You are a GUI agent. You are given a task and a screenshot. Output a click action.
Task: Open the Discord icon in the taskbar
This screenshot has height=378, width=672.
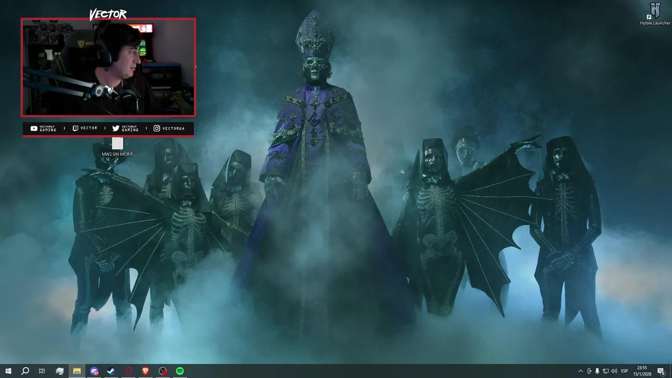click(x=94, y=371)
